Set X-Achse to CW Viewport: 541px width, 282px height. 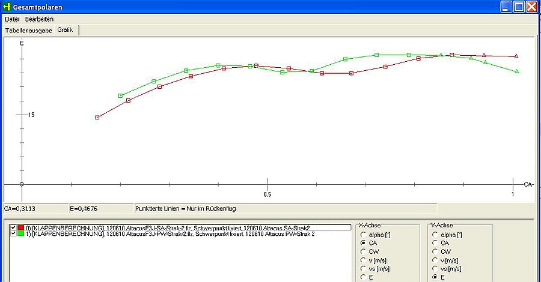[x=364, y=251]
